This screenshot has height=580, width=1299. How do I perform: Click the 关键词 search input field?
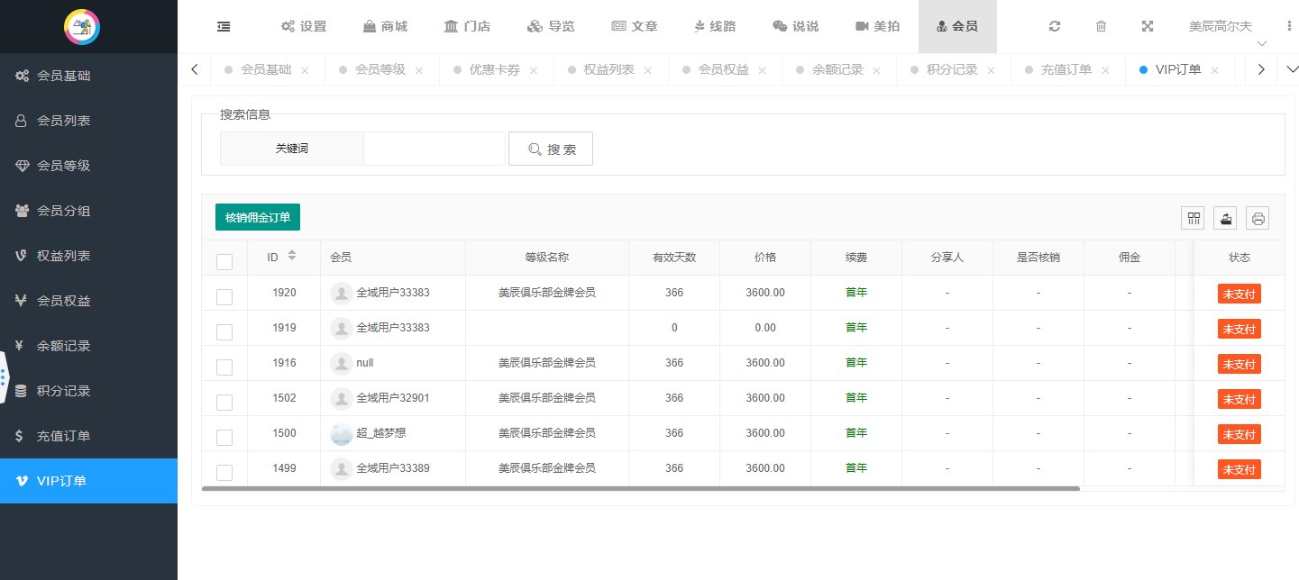click(435, 149)
